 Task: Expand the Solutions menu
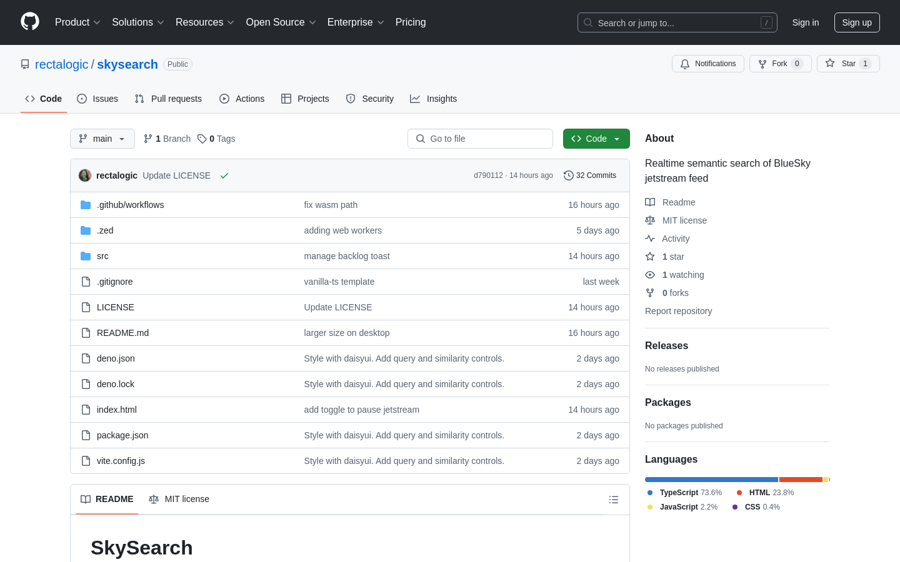pos(138,22)
